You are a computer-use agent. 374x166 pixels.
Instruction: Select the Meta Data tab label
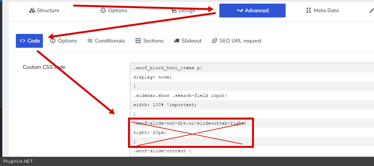point(326,11)
